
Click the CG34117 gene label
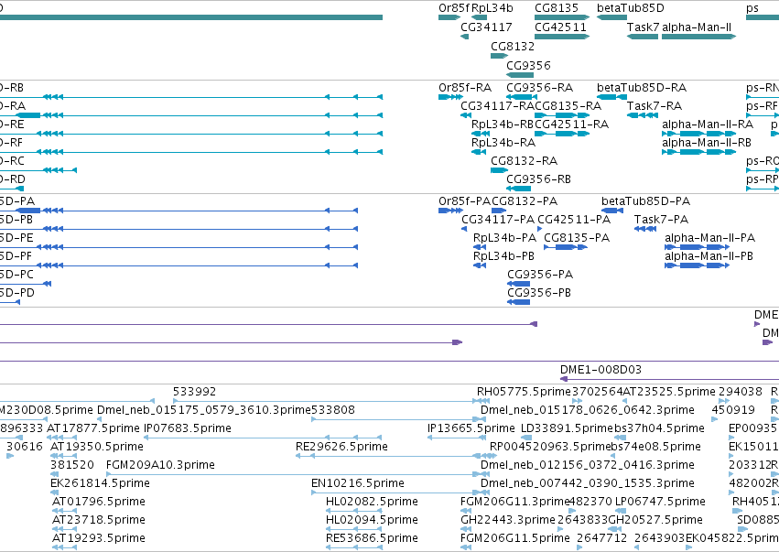pyautogui.click(x=486, y=27)
